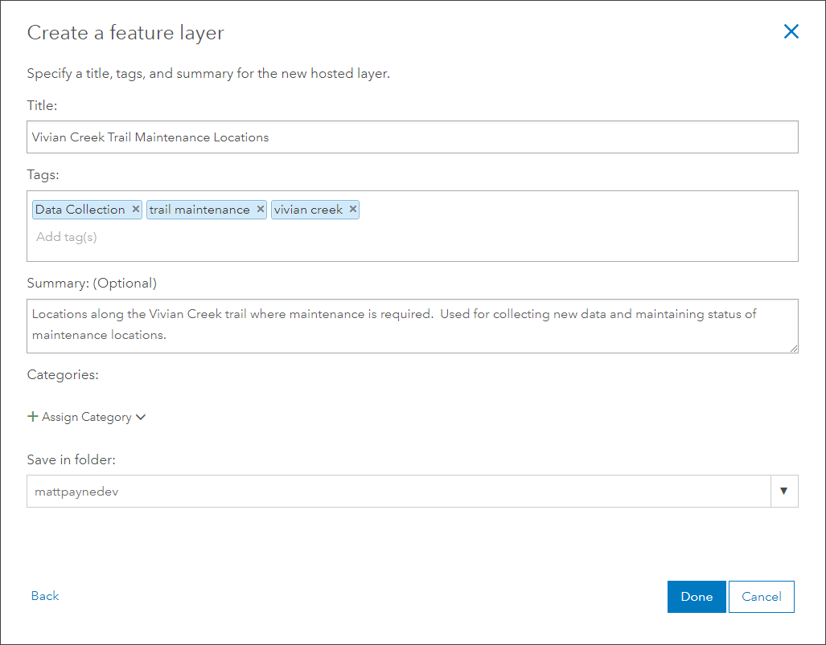826x645 pixels.
Task: Remove the trail maintenance tag
Action: coord(261,210)
